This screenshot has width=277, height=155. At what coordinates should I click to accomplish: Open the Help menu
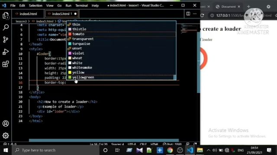tap(95, 6)
